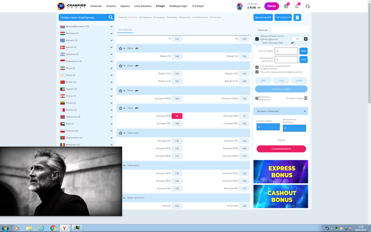The image size is (371, 232).
Task: Select the Ординар betslip tab
Action: pyautogui.click(x=263, y=30)
